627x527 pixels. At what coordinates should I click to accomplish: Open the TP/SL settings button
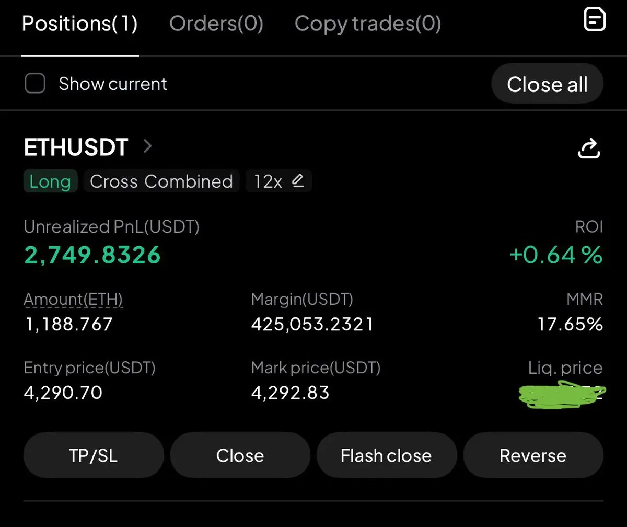94,455
